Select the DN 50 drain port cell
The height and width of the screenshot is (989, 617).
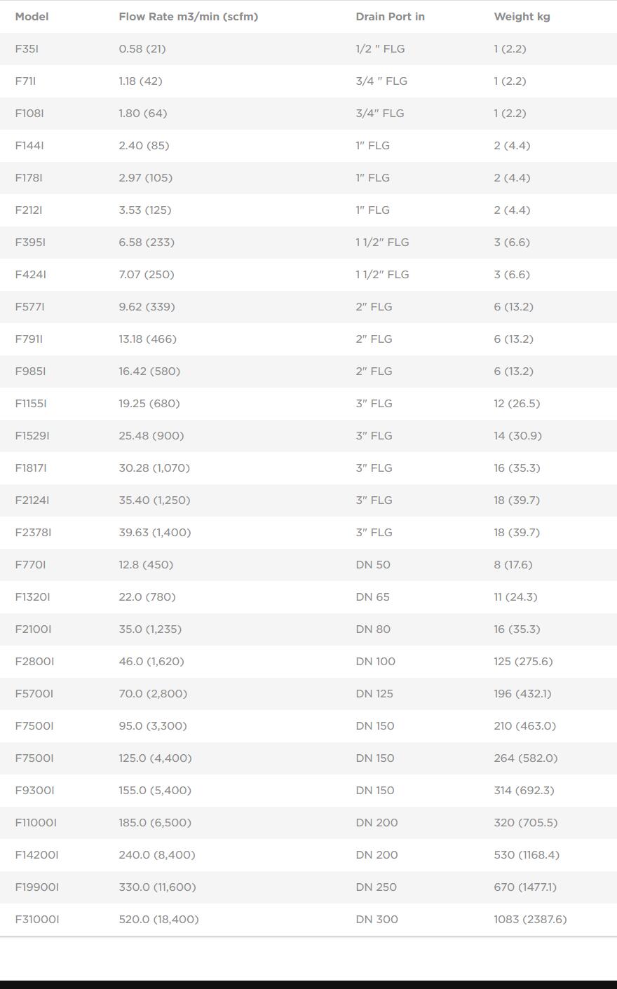pos(373,565)
